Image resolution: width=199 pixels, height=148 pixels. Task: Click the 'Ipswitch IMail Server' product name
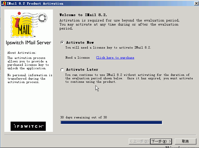[28, 43]
